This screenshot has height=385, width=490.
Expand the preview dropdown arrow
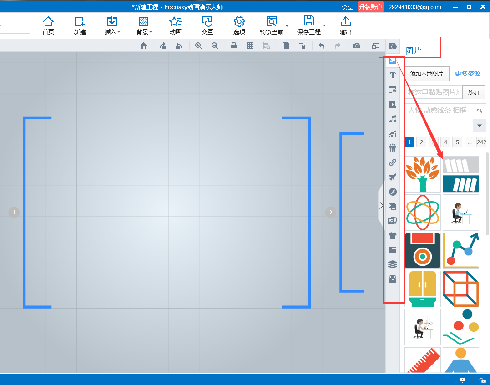pos(287,25)
